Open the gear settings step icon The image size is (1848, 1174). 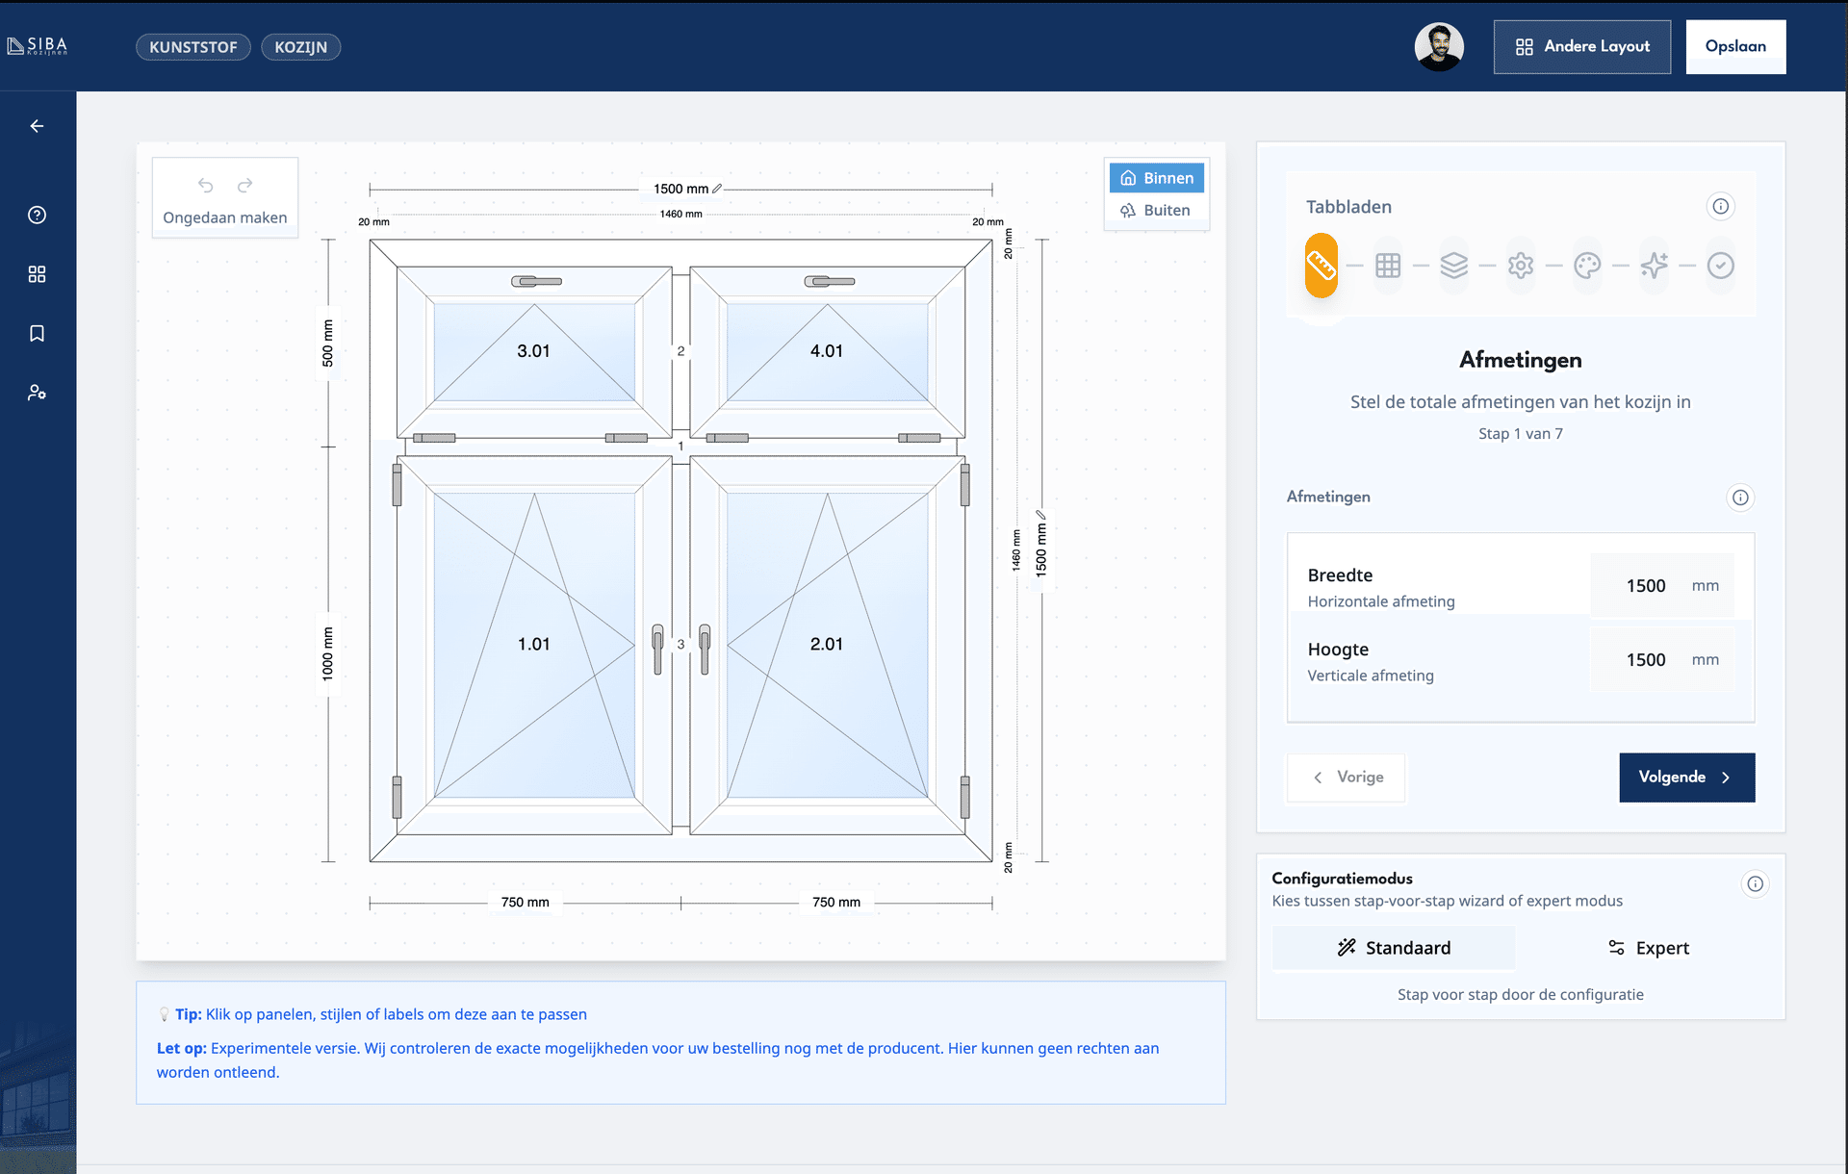coord(1521,266)
